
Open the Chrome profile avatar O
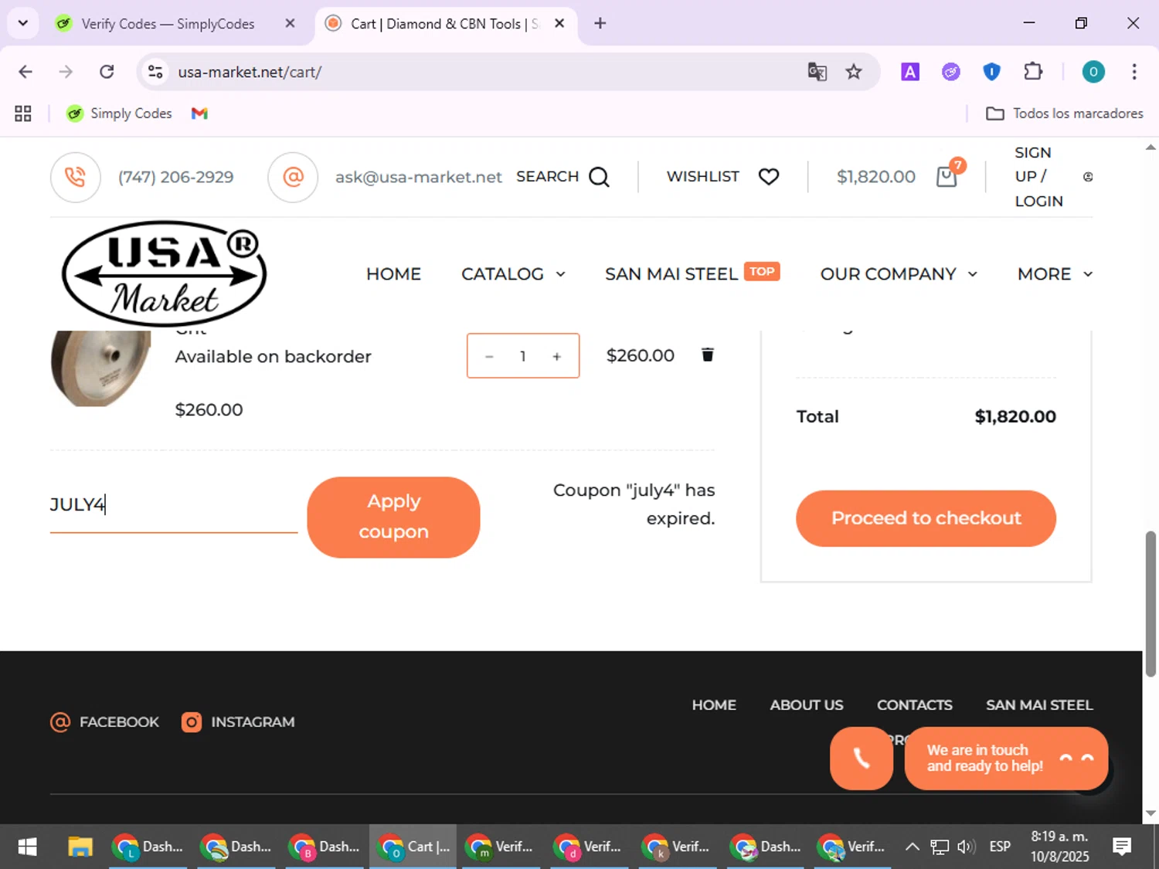pos(1093,72)
